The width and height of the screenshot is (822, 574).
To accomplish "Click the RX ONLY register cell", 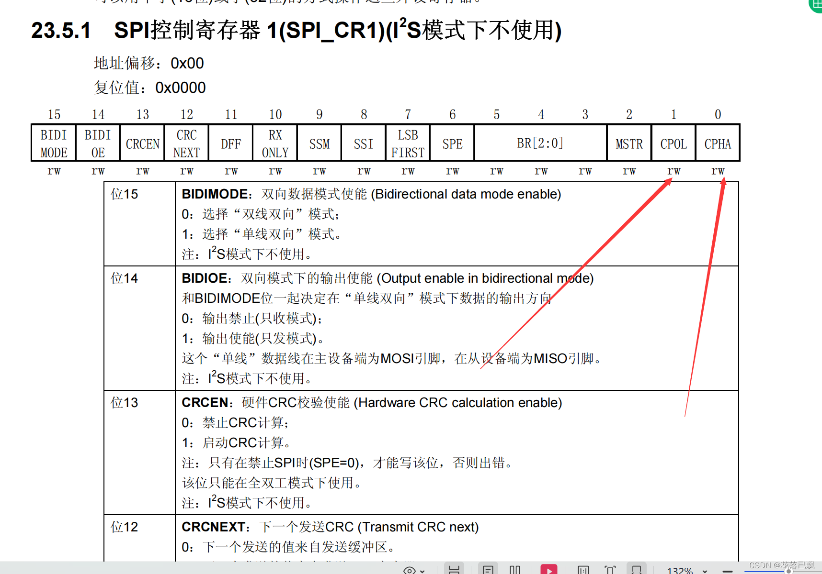I will point(275,143).
